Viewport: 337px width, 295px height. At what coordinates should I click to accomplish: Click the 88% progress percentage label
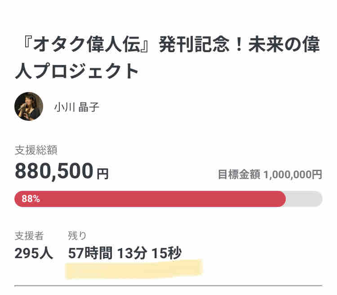pos(31,199)
